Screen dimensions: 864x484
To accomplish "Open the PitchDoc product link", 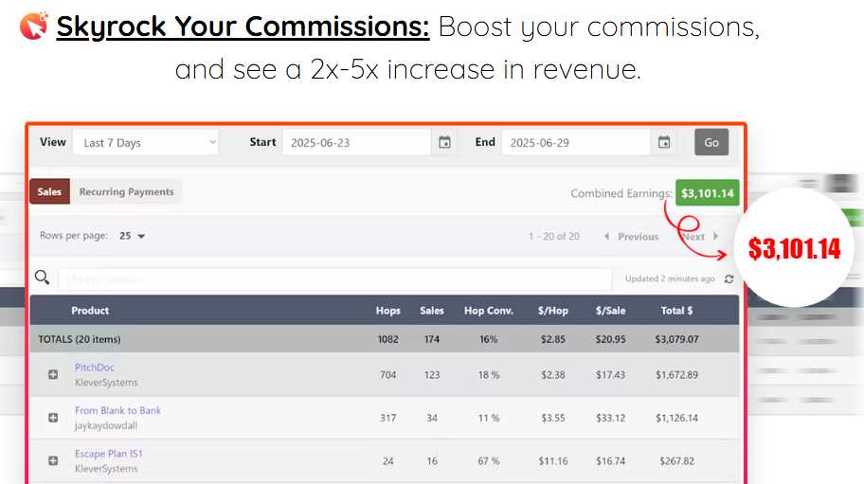I will pos(95,367).
